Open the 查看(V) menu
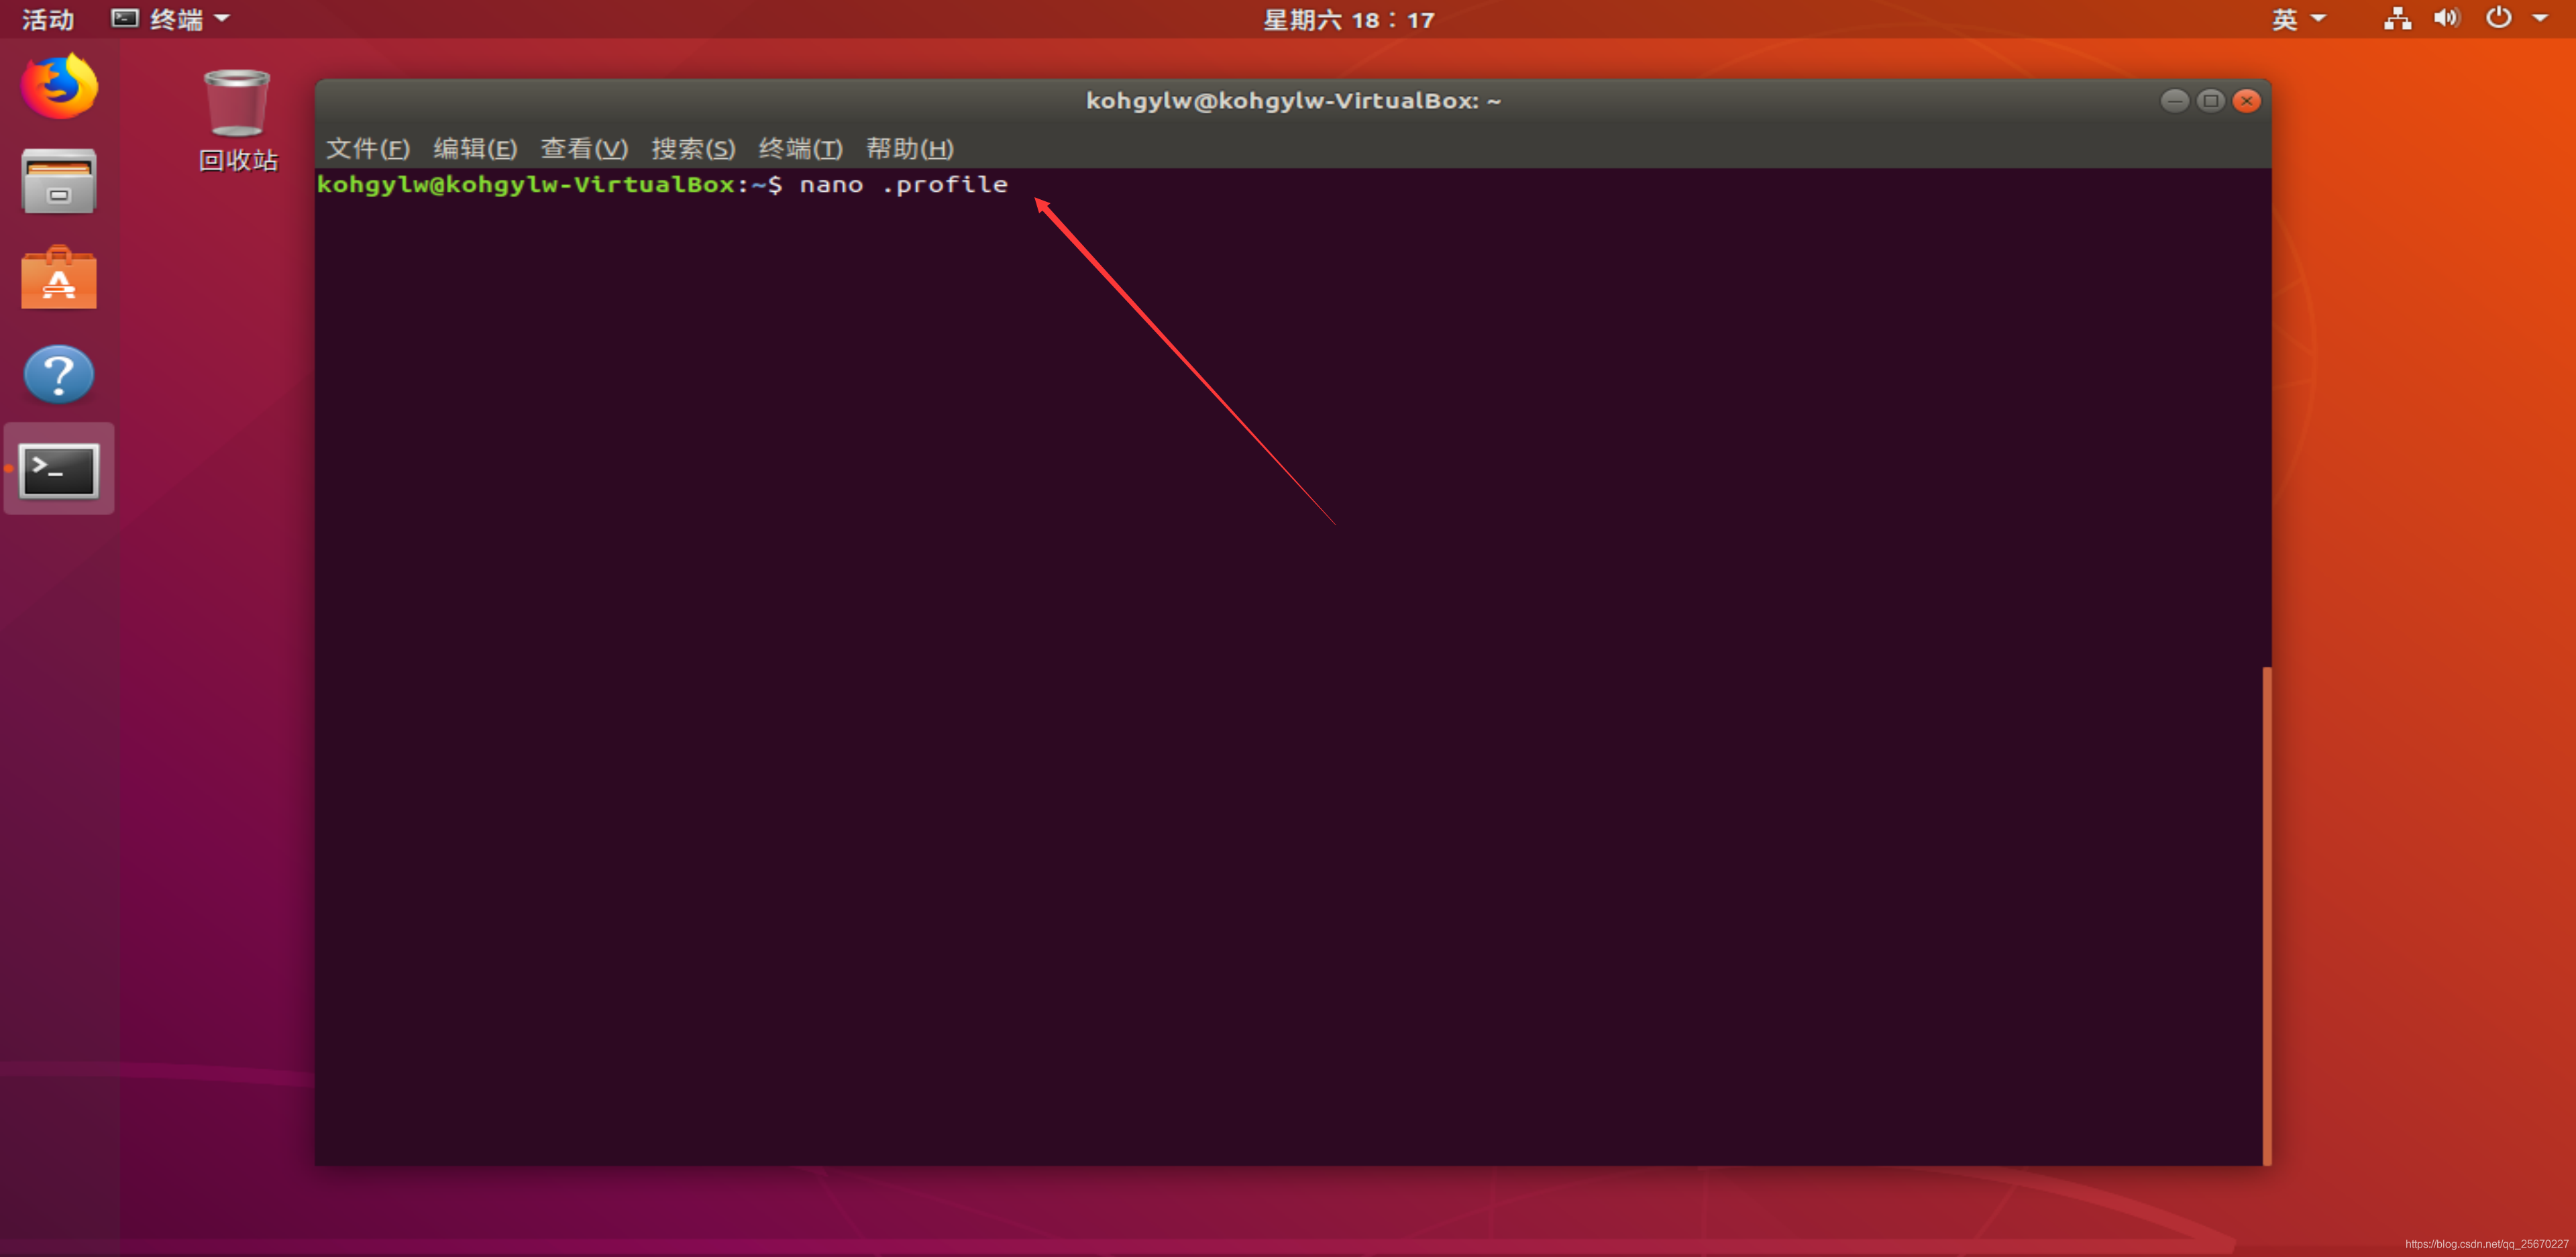The width and height of the screenshot is (2576, 1257). [x=584, y=148]
